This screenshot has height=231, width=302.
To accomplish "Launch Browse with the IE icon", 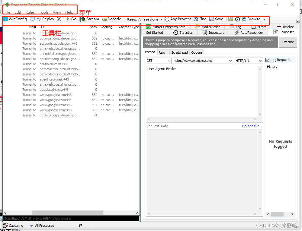I will 244,19.
